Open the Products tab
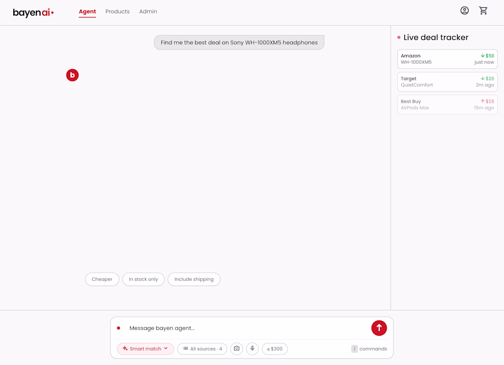The image size is (504, 365). [x=117, y=11]
